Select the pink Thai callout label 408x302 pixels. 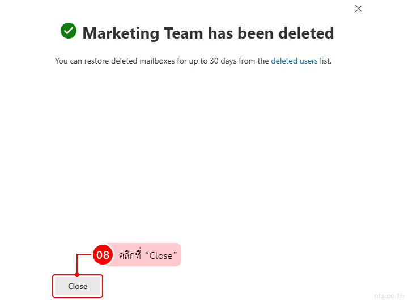tap(145, 255)
